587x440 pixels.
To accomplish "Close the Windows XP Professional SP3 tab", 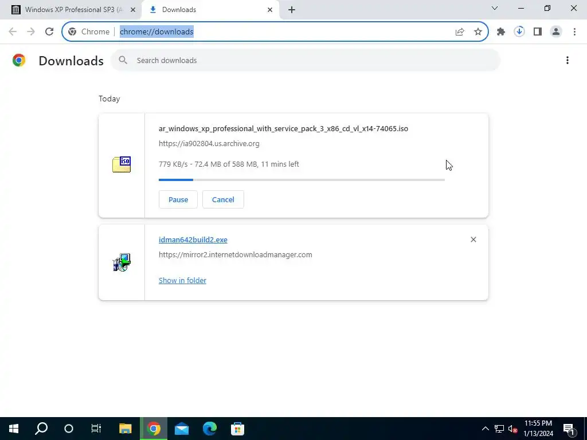I will coord(133,10).
